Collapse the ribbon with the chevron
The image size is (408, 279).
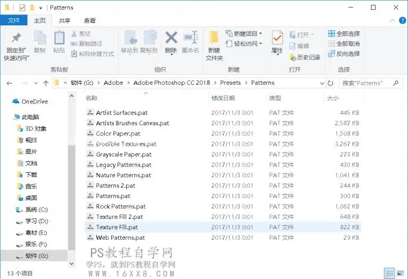392,21
